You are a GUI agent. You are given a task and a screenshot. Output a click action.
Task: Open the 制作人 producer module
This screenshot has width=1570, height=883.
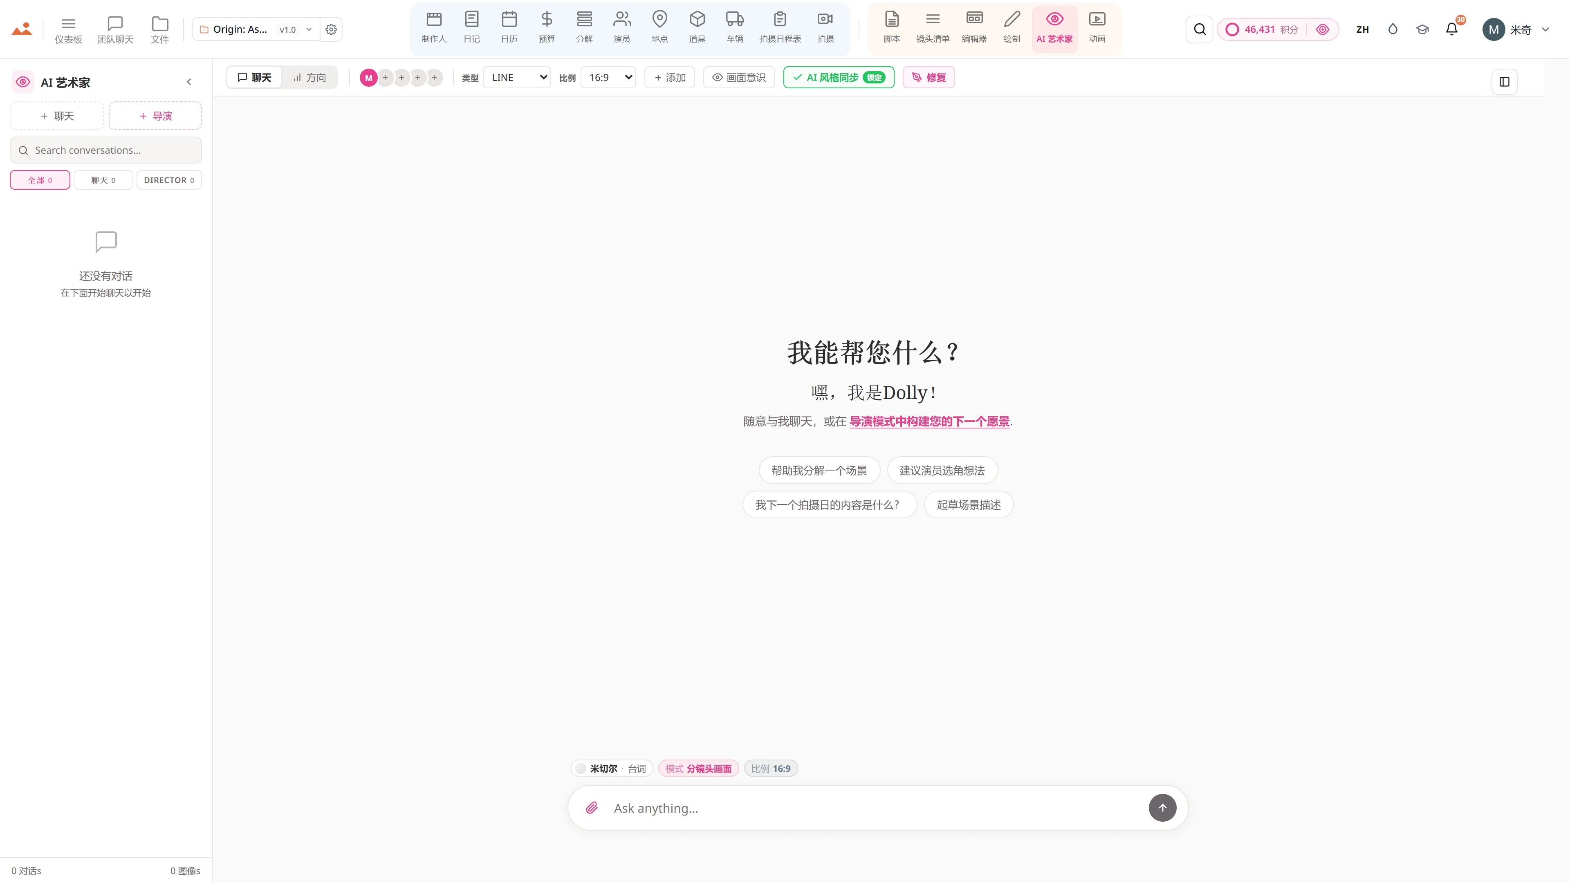point(434,28)
